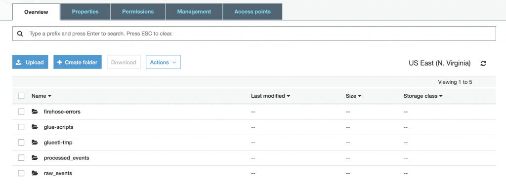Click the processed_events folder icon
The height and width of the screenshot is (187, 506).
(x=35, y=158)
